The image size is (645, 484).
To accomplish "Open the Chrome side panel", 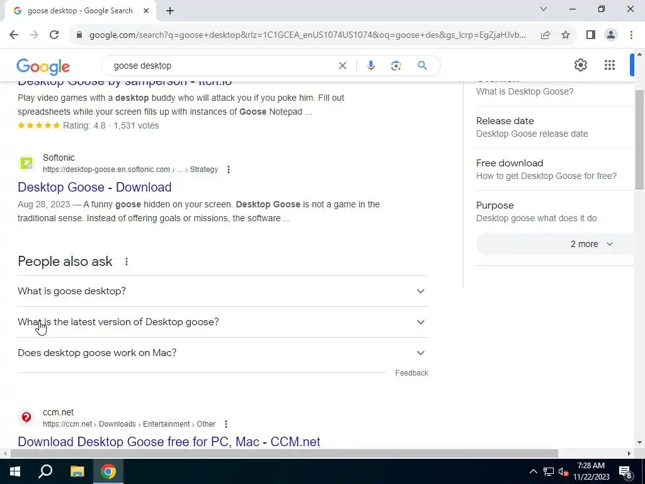I will (x=591, y=35).
